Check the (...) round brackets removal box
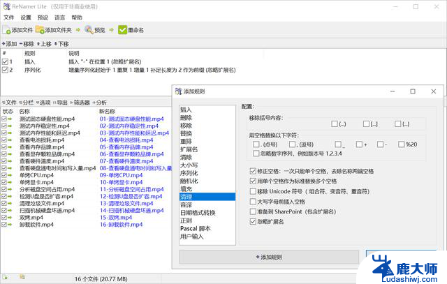 pos(335,124)
